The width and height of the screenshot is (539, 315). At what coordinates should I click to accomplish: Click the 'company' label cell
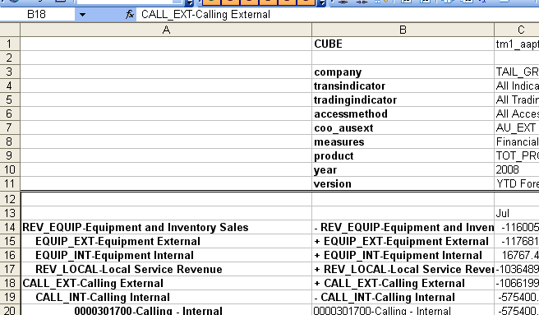[x=403, y=72]
